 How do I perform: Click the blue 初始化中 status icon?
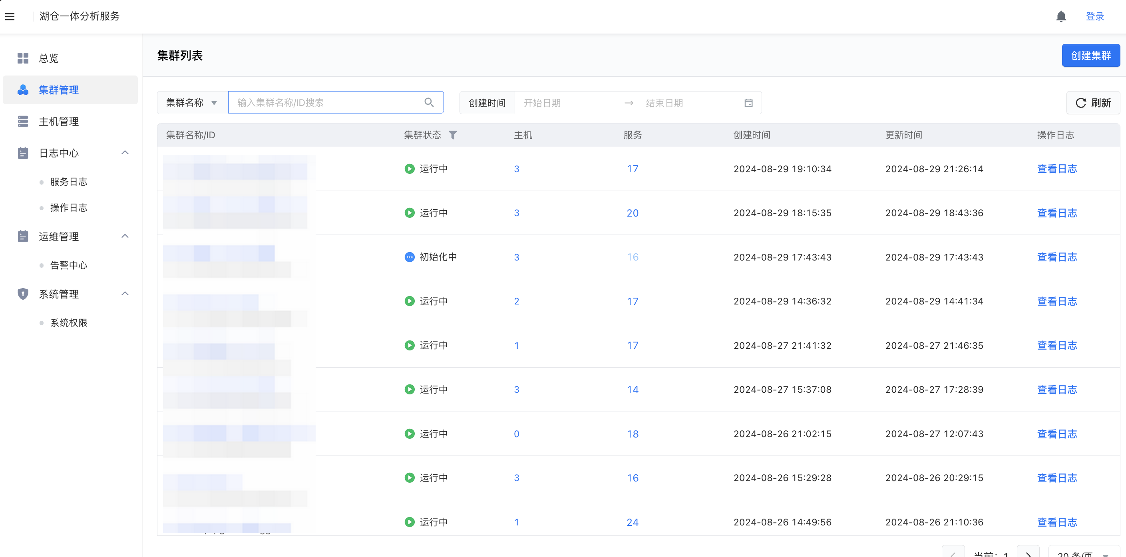point(409,257)
